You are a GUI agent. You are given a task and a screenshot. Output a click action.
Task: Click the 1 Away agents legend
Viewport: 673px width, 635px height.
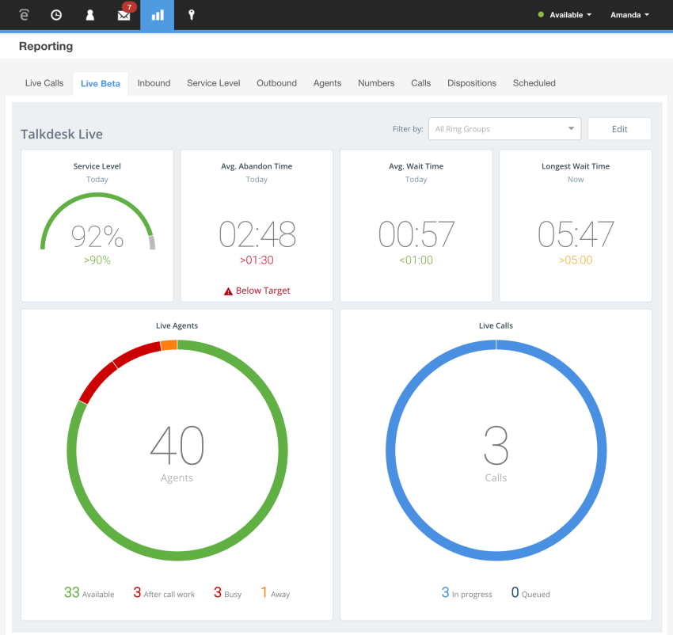pos(276,593)
